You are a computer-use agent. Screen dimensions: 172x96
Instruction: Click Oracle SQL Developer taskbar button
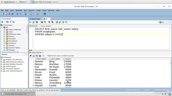(x=18, y=94)
